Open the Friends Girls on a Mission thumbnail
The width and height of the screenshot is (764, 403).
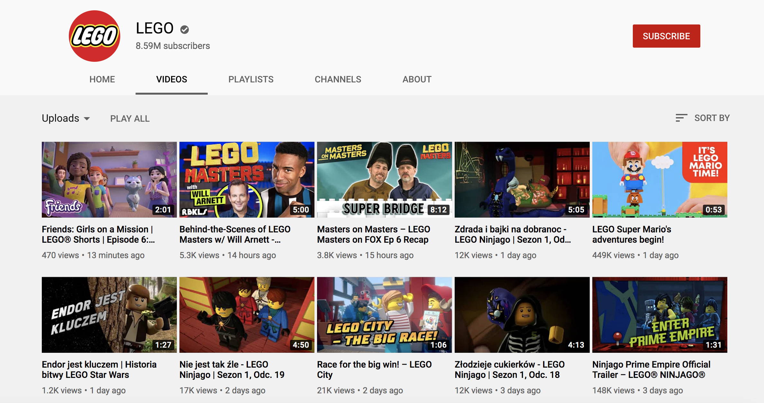tap(109, 180)
